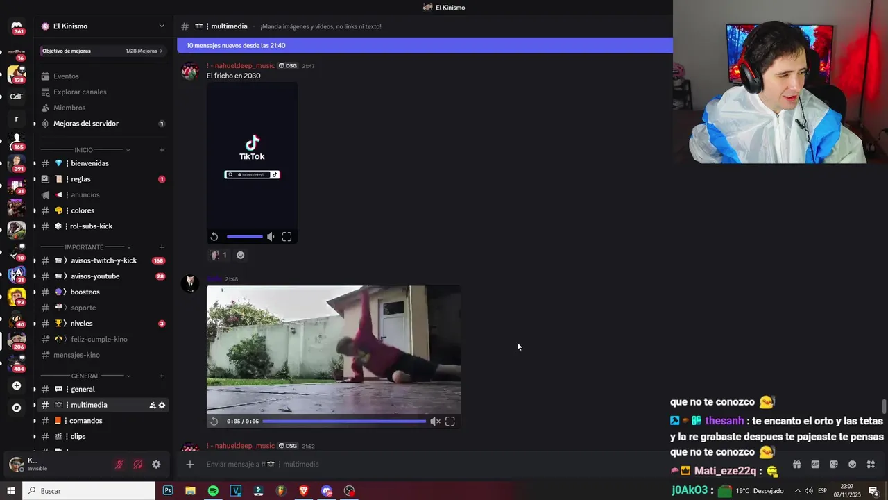Click the invite-people icon on multimedia channel
The height and width of the screenshot is (500, 888).
pyautogui.click(x=152, y=405)
